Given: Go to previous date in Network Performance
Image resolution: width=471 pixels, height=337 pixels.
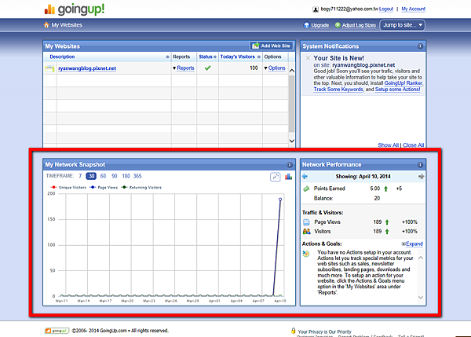Looking at the screenshot, I should coord(305,177).
